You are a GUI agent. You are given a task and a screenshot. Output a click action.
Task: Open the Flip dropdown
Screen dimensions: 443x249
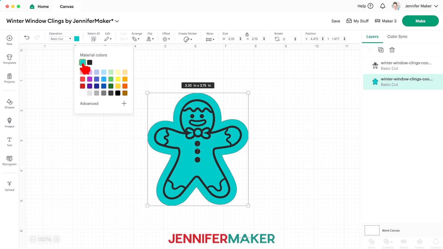150,39
